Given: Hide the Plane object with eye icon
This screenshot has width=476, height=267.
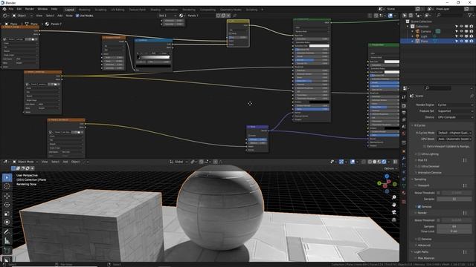Looking at the screenshot, I should point(461,41).
